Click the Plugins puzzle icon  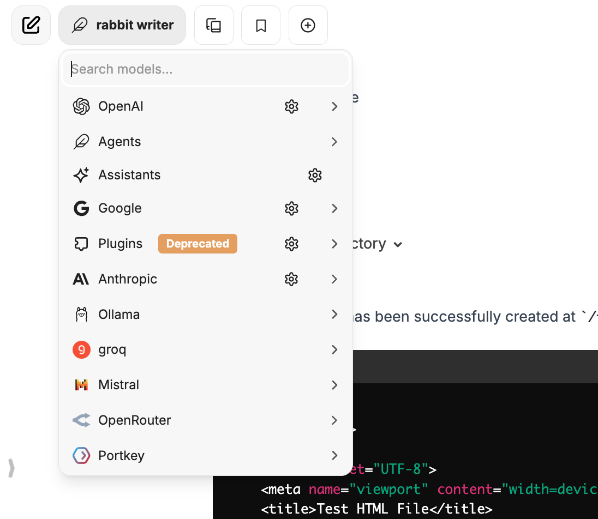(81, 244)
